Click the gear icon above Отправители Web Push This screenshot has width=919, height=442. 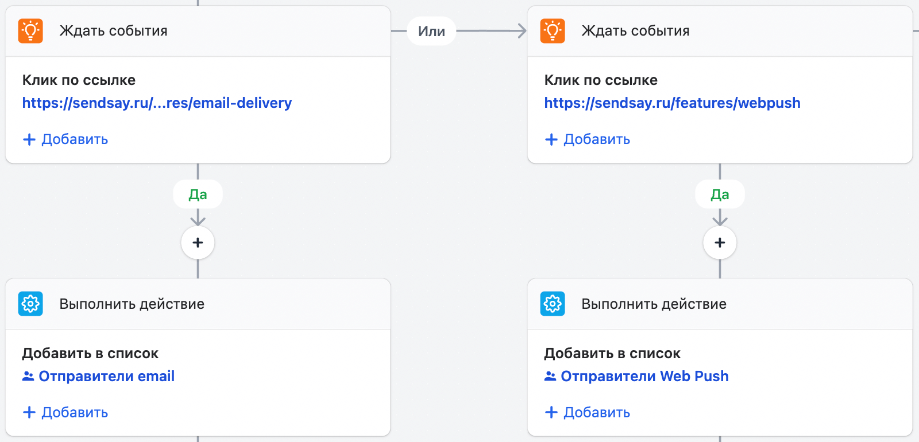(553, 304)
